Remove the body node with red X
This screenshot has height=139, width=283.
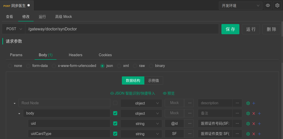[254, 113]
